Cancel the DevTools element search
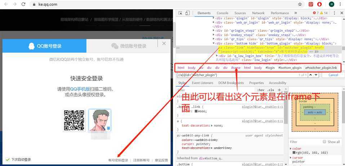Image resolution: width=345 pixels, height=166 pixels. [x=333, y=75]
